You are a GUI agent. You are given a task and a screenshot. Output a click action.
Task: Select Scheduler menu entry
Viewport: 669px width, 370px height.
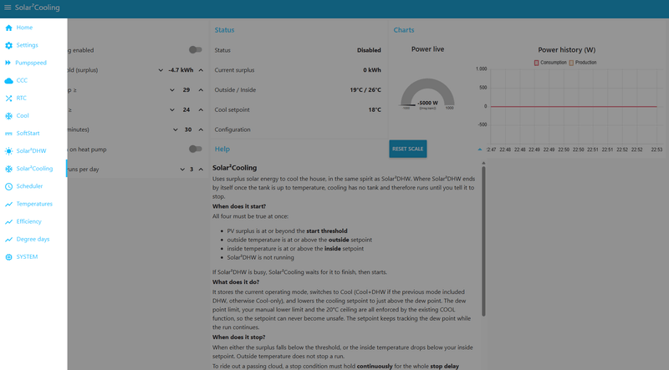pyautogui.click(x=33, y=186)
